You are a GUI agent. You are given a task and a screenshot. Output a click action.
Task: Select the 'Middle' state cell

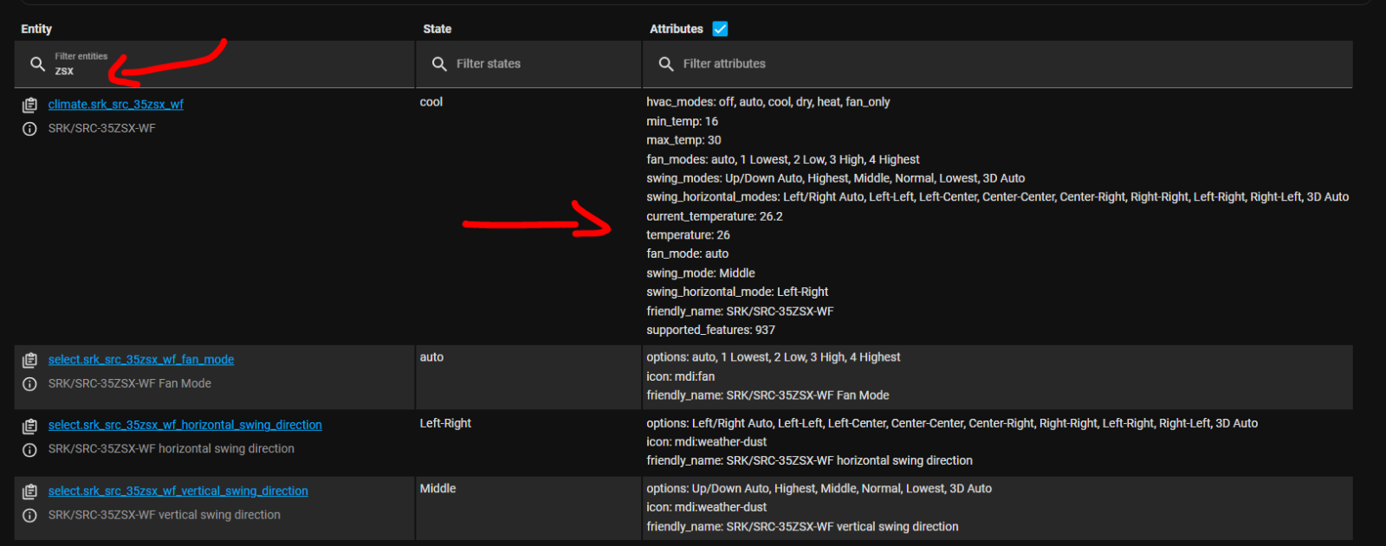point(437,489)
